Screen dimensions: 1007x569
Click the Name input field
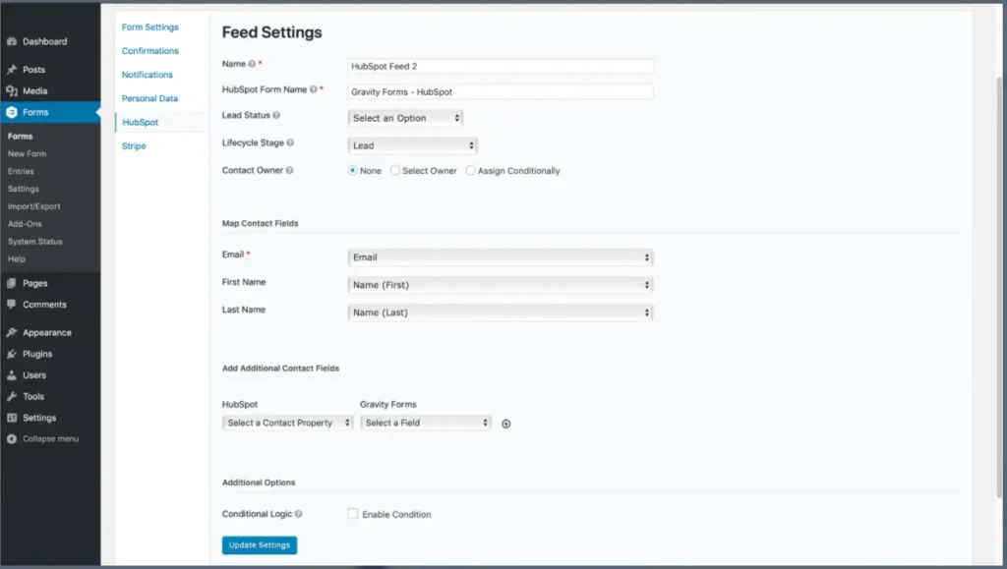[501, 66]
